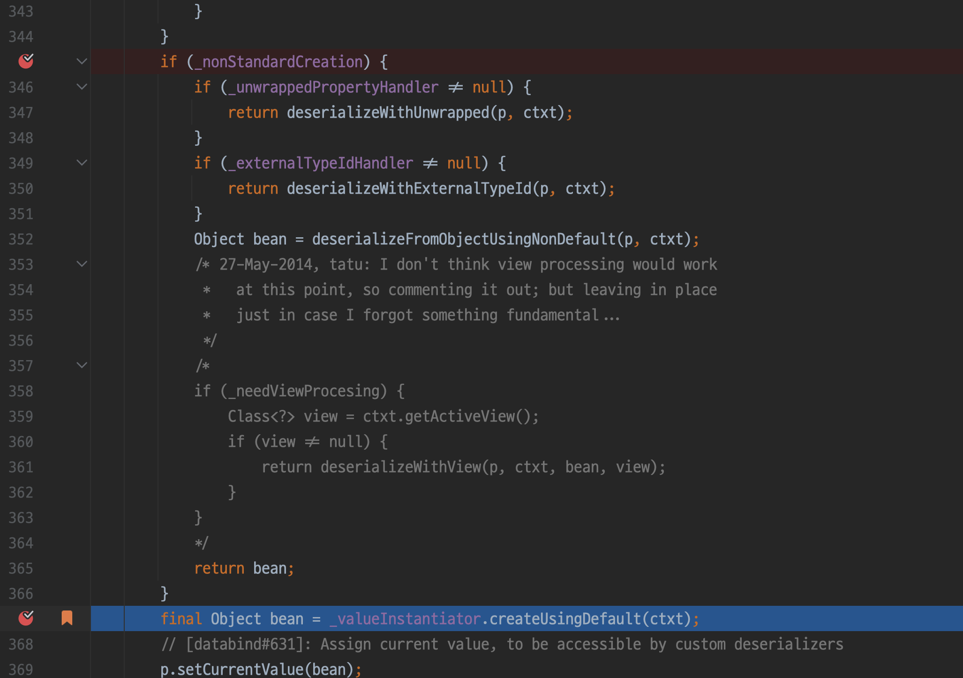Click line number 365 in gutter

pos(21,568)
